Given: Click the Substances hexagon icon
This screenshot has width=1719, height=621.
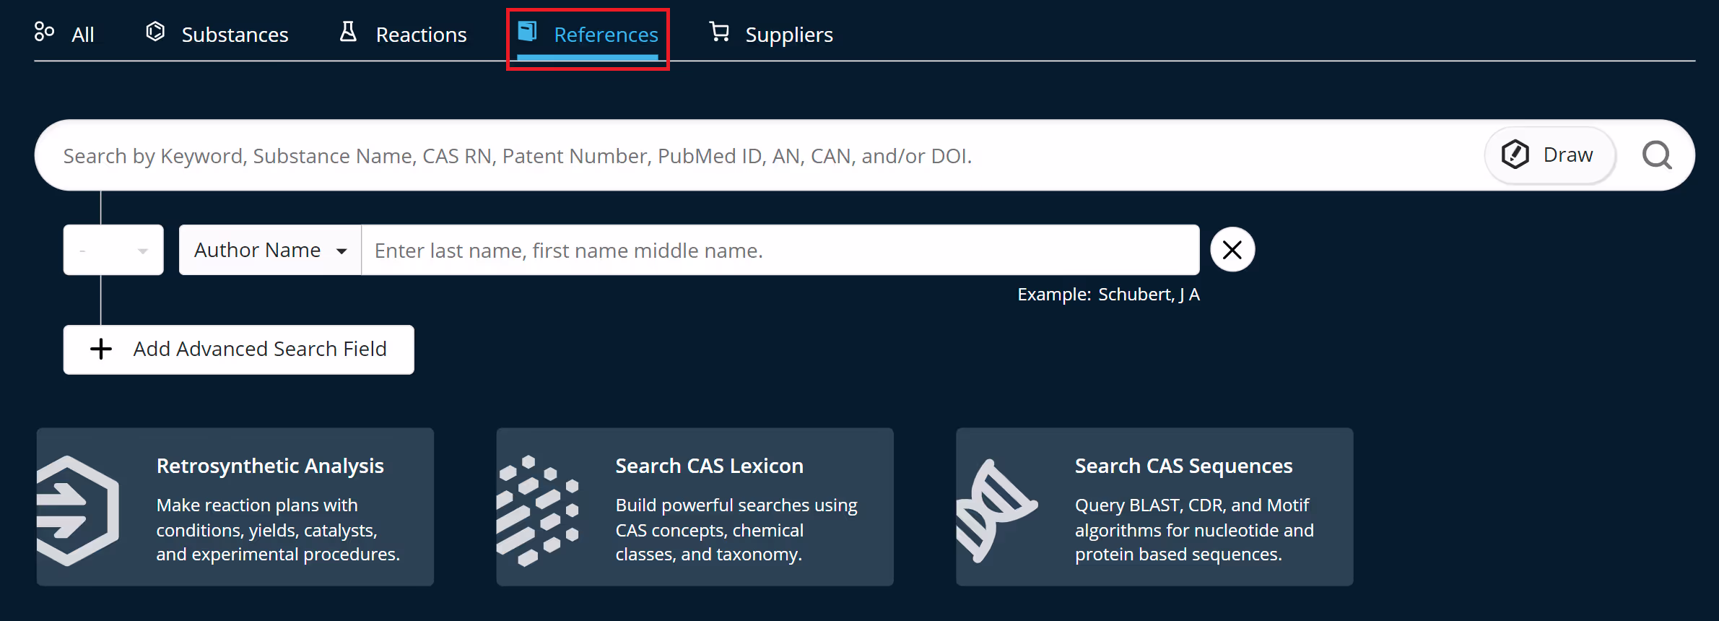Looking at the screenshot, I should pyautogui.click(x=155, y=32).
